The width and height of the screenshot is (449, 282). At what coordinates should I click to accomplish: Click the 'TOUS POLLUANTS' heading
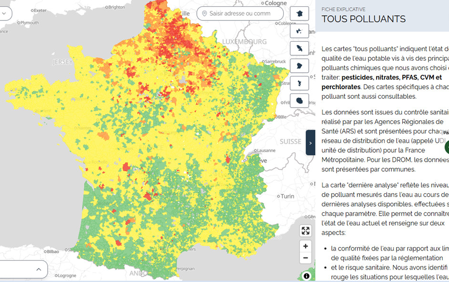364,19
